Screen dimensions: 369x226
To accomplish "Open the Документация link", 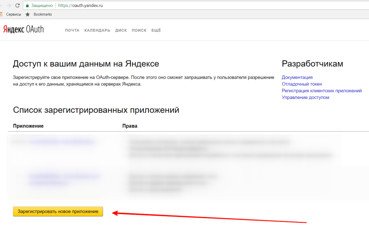I will point(297,77).
